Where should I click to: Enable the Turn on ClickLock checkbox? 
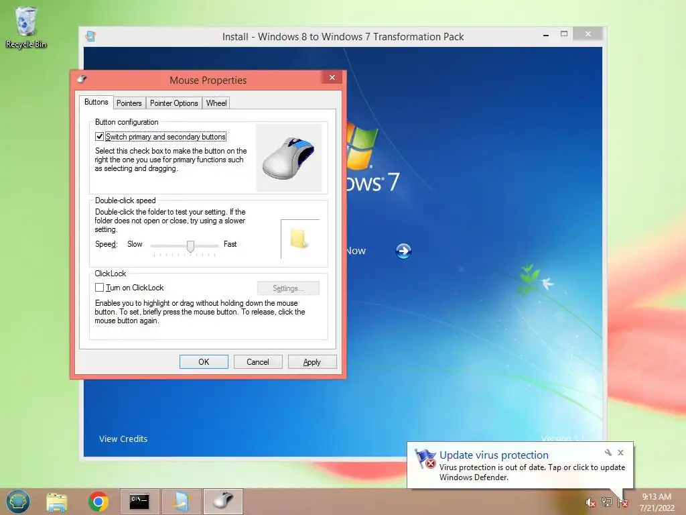pyautogui.click(x=99, y=287)
